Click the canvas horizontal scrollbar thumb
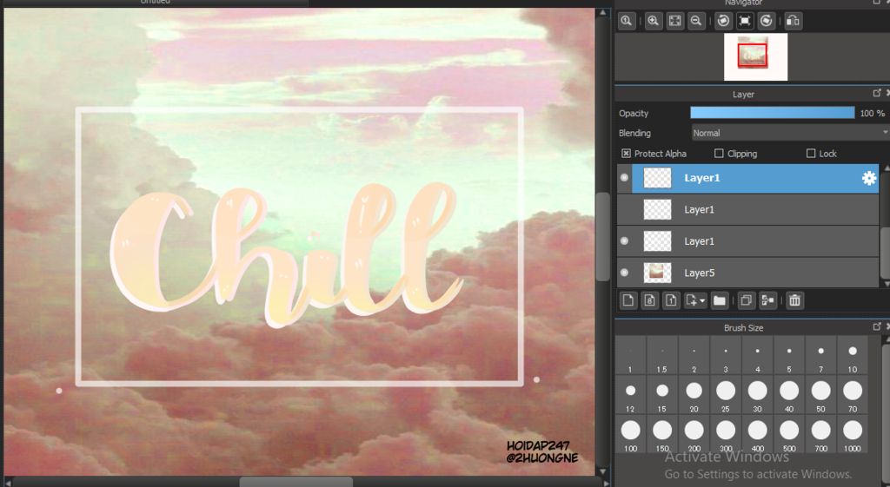The width and height of the screenshot is (890, 487). click(x=296, y=482)
